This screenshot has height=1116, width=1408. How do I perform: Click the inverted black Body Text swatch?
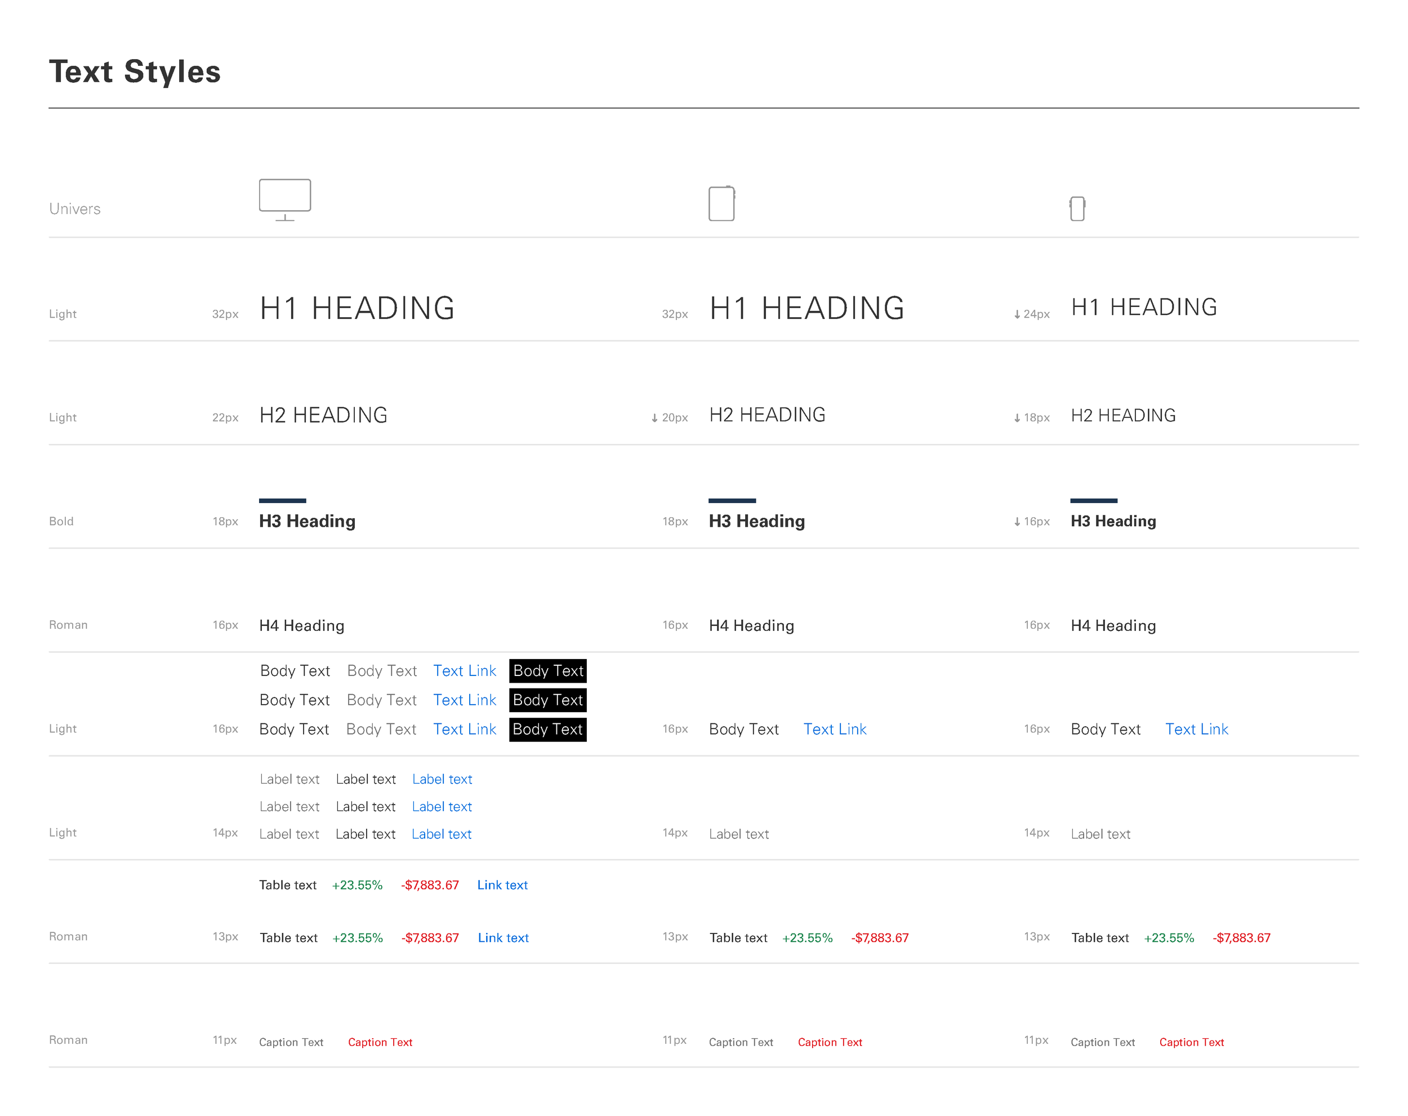547,670
